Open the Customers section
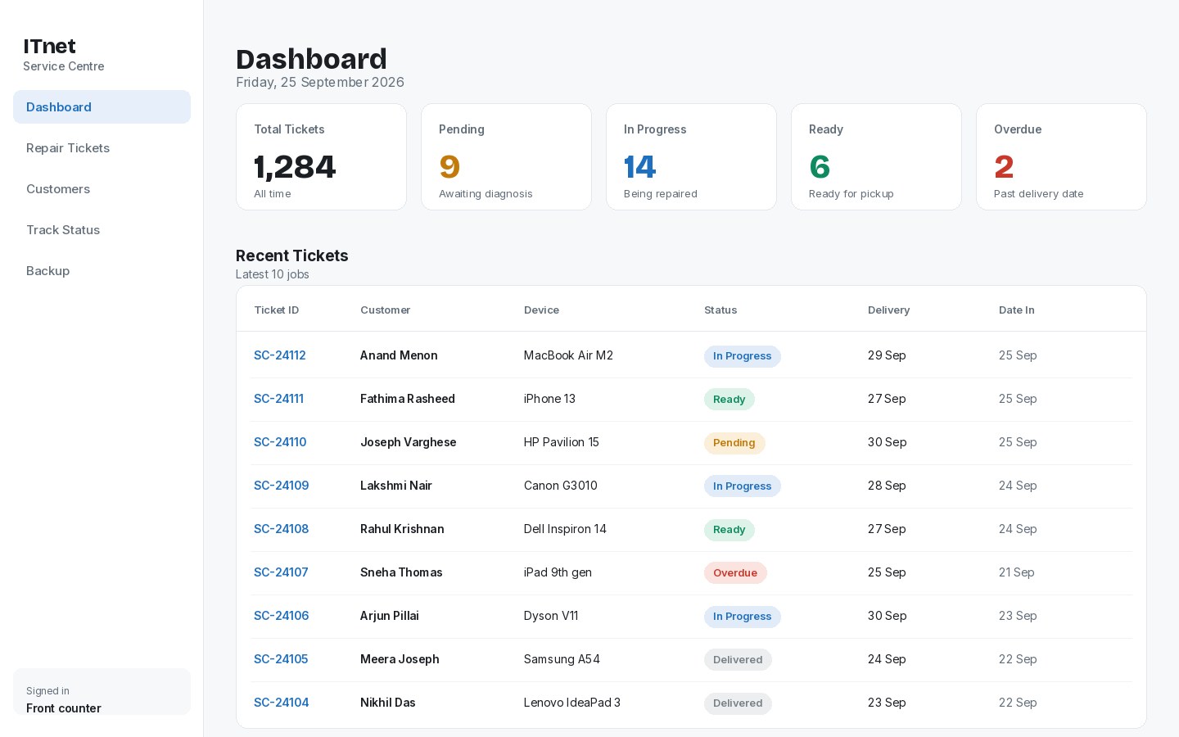 point(102,189)
